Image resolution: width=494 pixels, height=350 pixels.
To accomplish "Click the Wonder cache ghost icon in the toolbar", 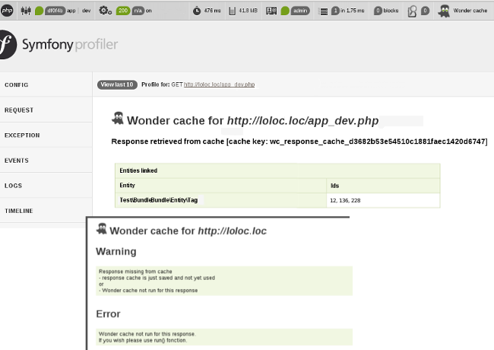I will (x=444, y=11).
